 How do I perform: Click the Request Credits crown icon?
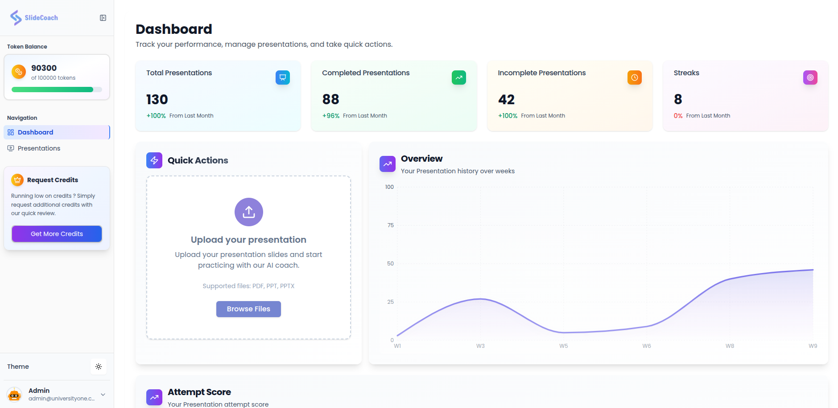[x=17, y=180]
